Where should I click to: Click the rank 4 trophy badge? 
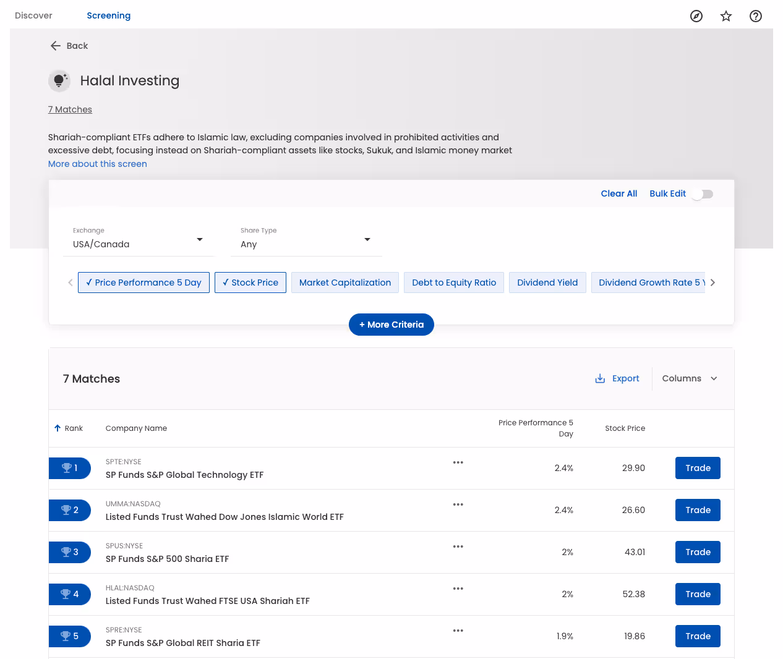(x=70, y=594)
